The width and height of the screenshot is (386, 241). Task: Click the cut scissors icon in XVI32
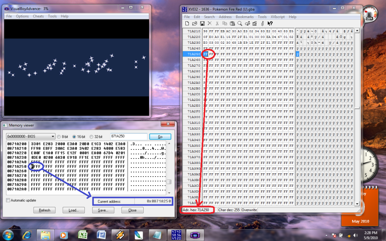pos(217,24)
